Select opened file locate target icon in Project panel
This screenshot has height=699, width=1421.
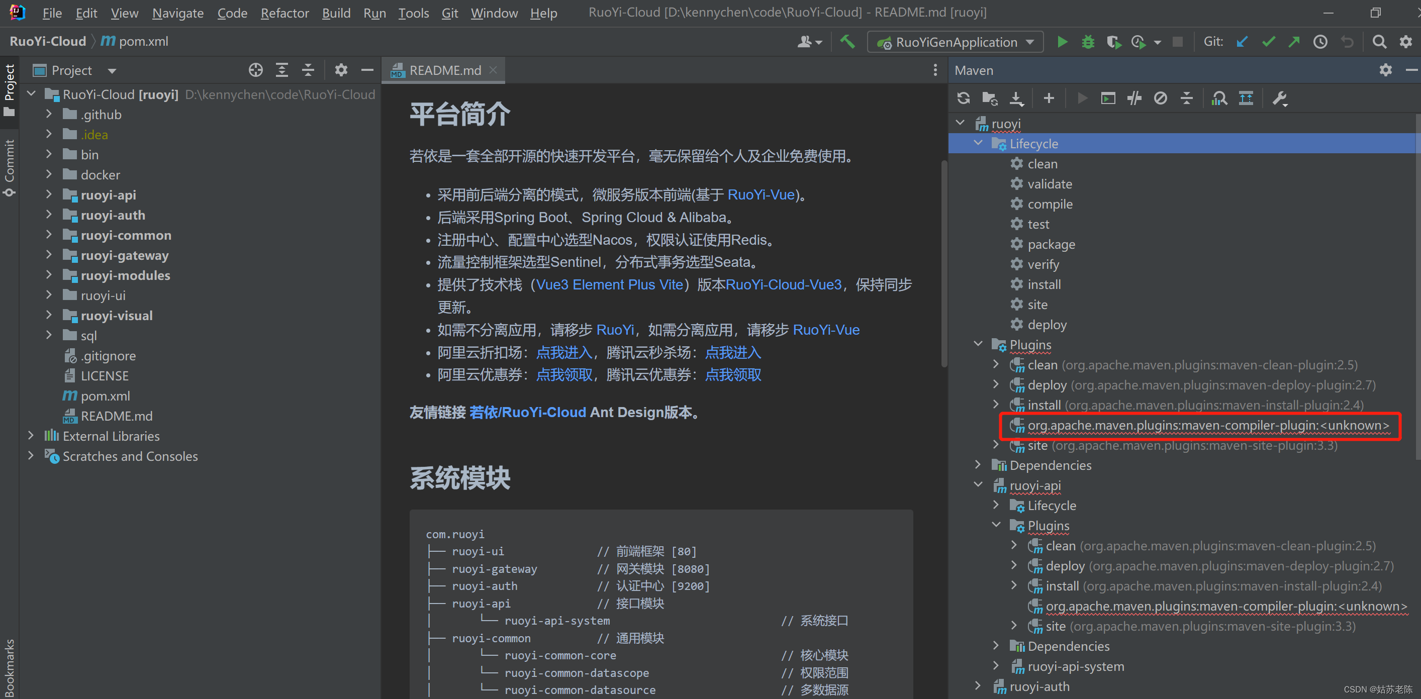(x=255, y=70)
